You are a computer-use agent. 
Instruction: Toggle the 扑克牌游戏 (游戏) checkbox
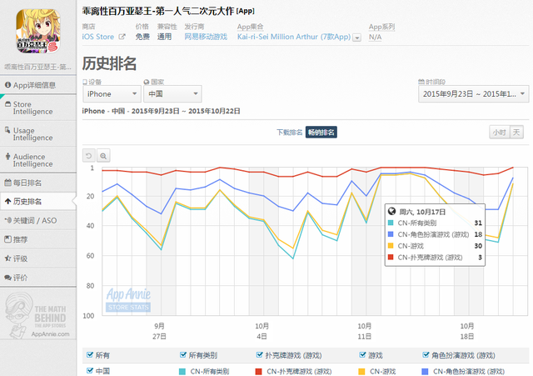click(259, 355)
